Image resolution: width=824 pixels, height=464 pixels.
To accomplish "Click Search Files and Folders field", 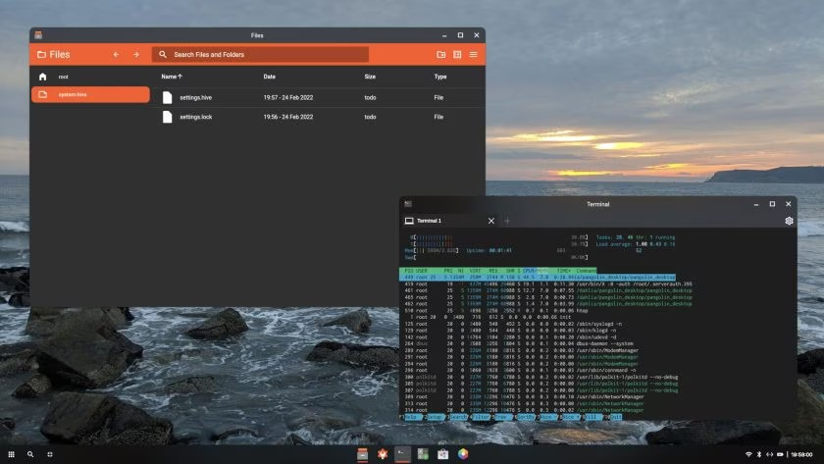I will (260, 55).
